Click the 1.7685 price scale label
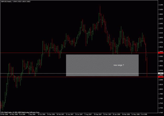The width and height of the screenshot is (164, 116). pyautogui.click(x=161, y=98)
